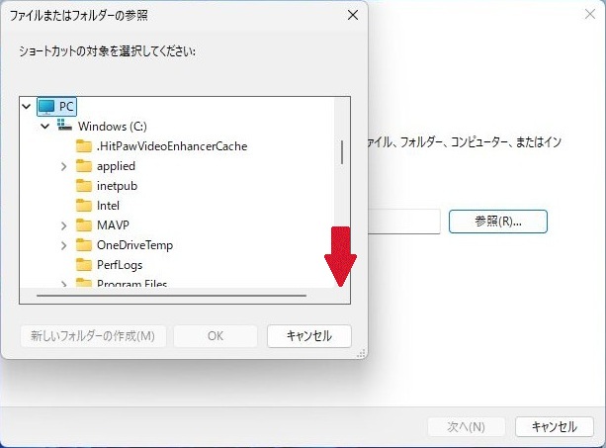Screen dimensions: 606x448
Task: Click the 参照(R)... browse button
Action: point(497,222)
